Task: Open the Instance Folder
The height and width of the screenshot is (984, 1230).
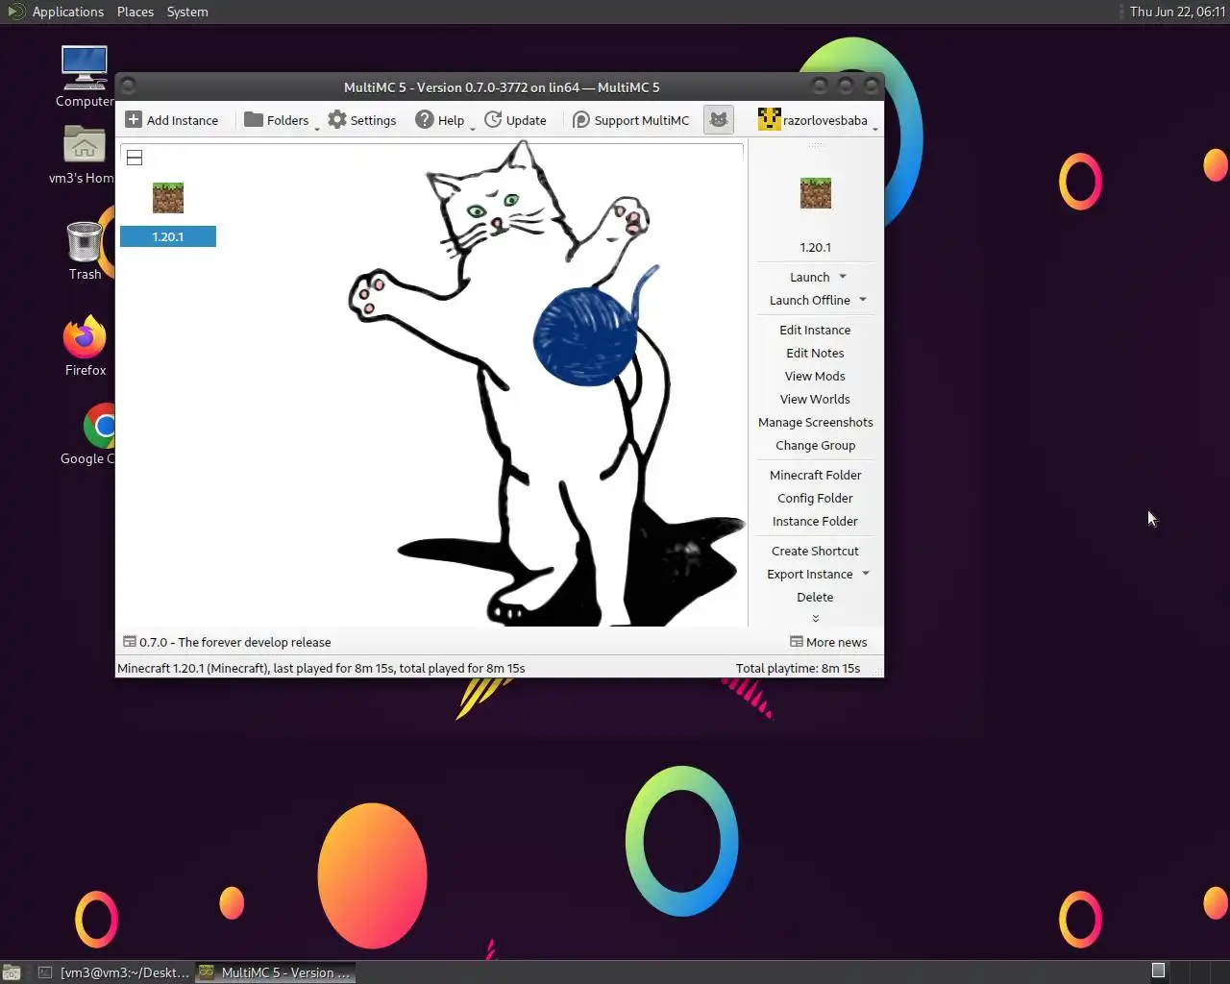Action: coord(815,521)
